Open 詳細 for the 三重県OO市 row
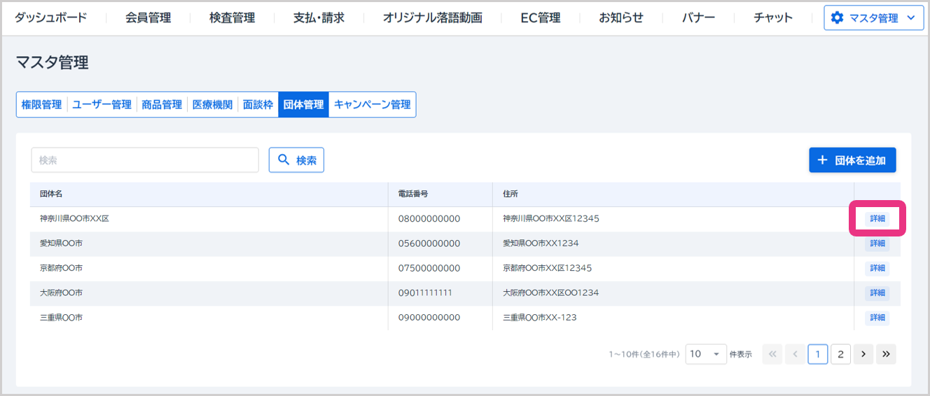 pyautogui.click(x=877, y=318)
